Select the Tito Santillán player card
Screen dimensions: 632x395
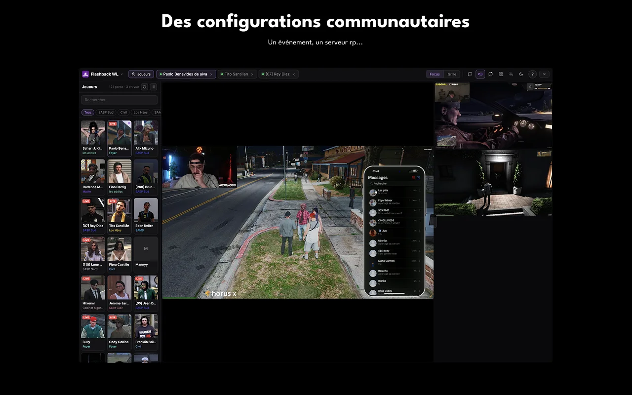point(119,216)
